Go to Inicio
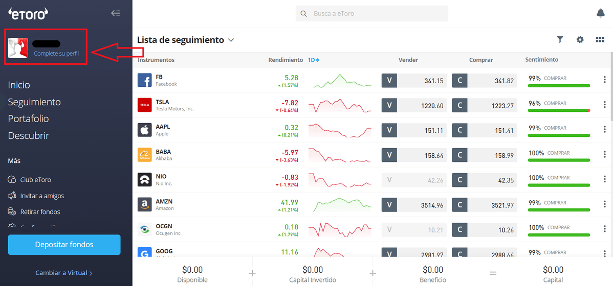 pyautogui.click(x=19, y=85)
